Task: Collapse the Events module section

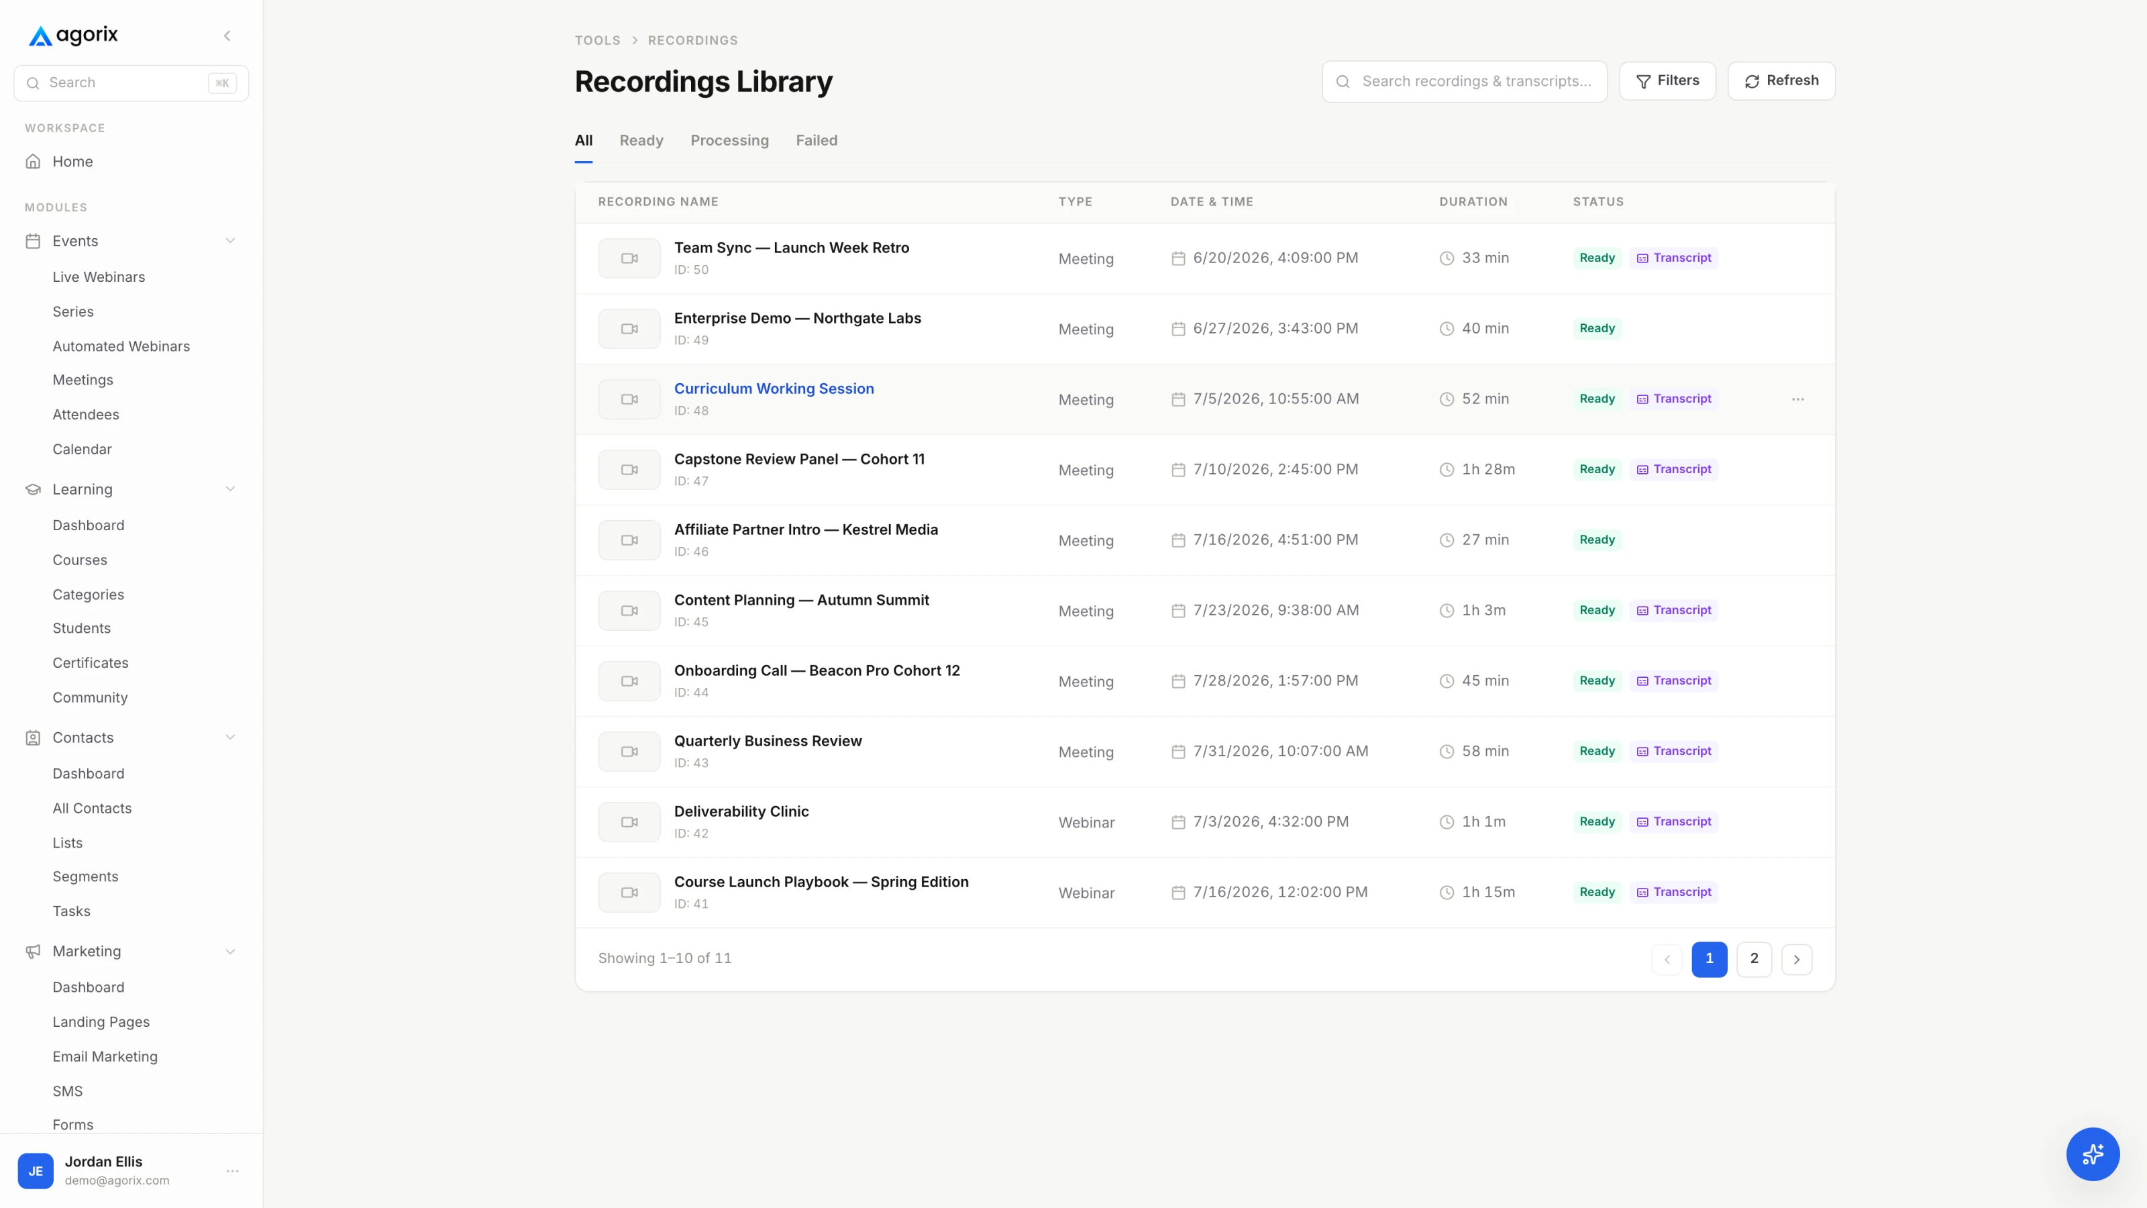Action: click(x=230, y=241)
